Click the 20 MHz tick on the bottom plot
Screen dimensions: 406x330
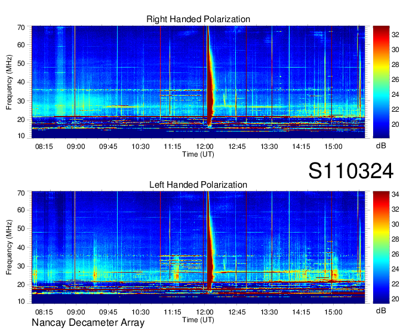[x=21, y=285]
